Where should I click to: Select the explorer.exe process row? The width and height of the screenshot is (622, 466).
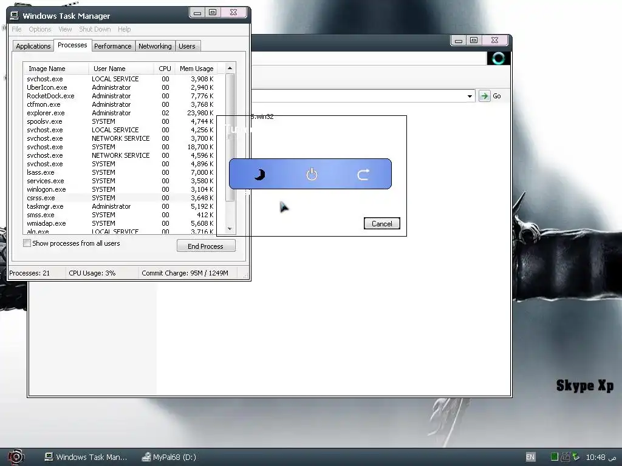(120, 113)
